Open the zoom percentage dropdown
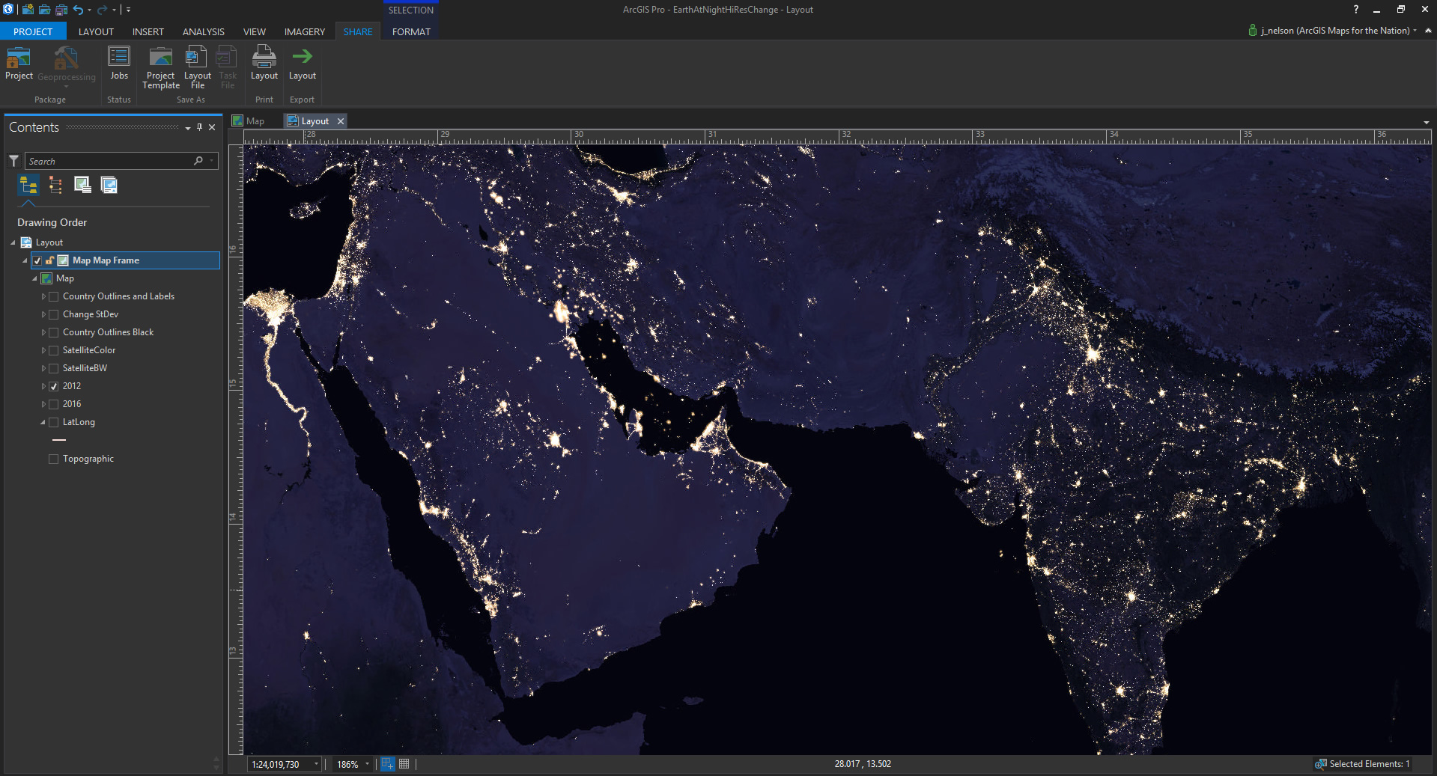 [x=367, y=764]
